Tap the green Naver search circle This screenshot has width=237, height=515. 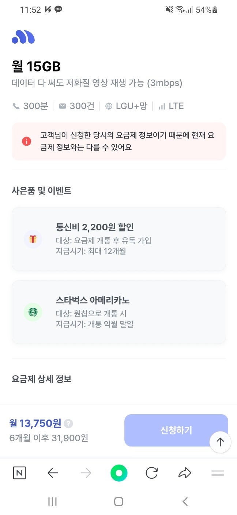(x=119, y=473)
